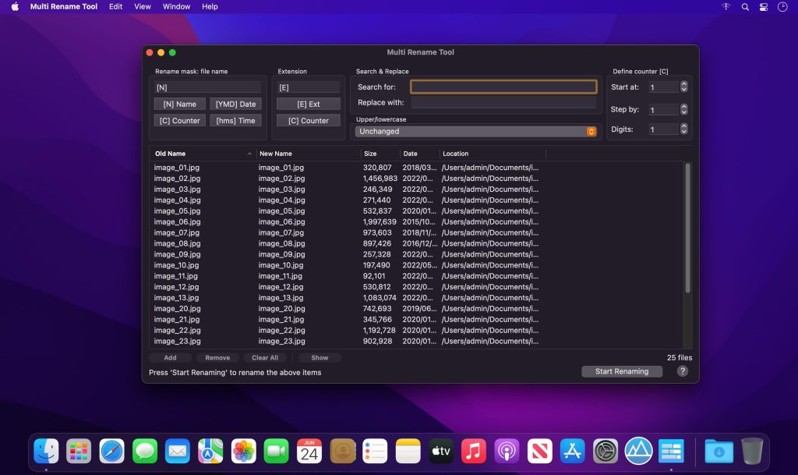Open the Window menu

pos(176,6)
